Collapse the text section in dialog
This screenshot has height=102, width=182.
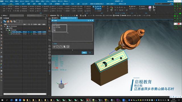coord(53,23)
